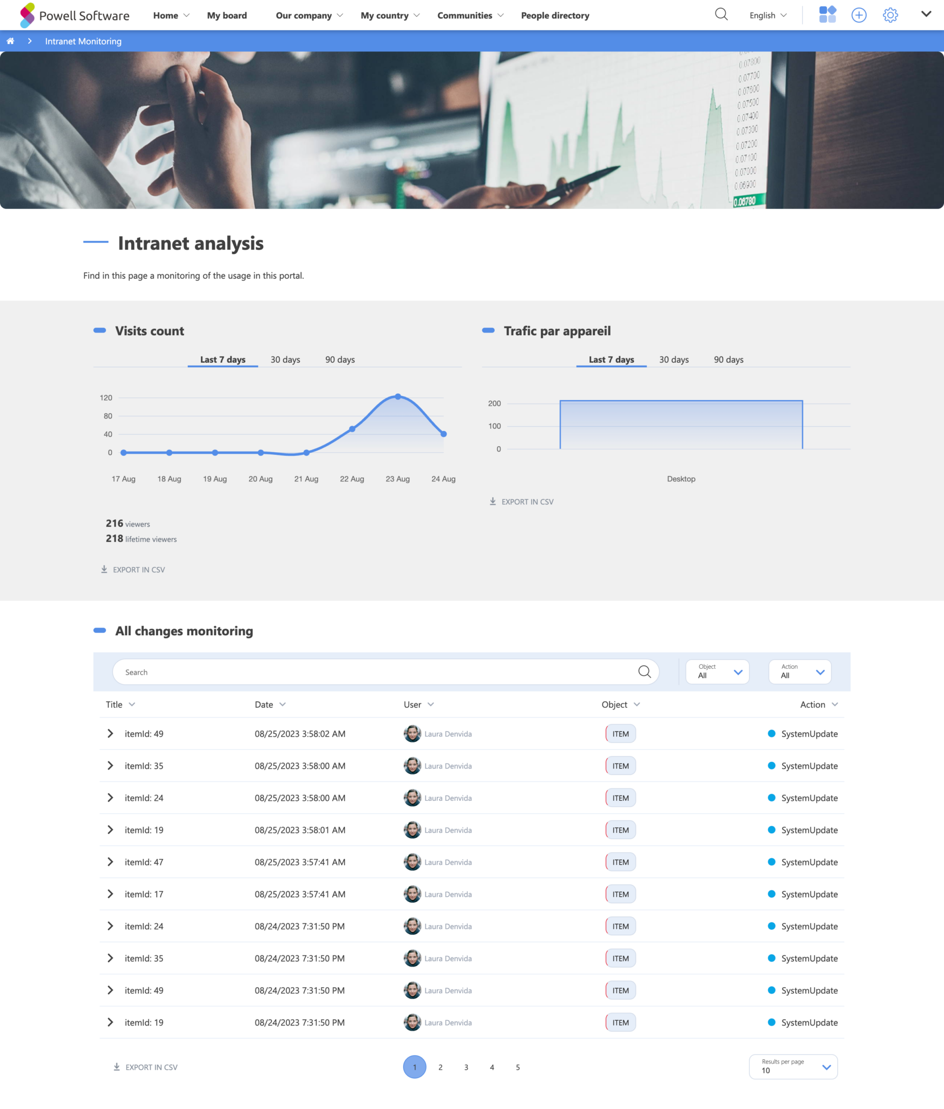Expand the itemId: 47 row

pos(110,862)
